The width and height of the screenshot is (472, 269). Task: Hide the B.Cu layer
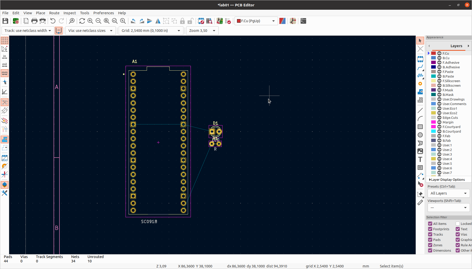coord(439,58)
